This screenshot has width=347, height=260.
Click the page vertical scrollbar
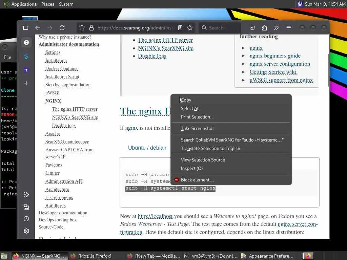328,70
